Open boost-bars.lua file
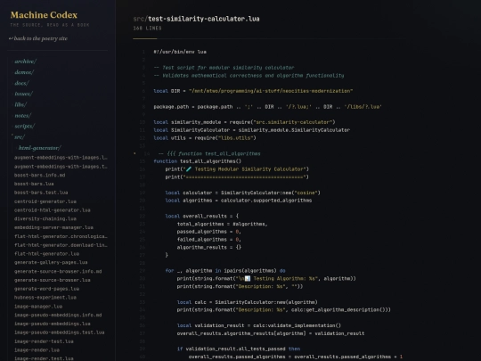This screenshot has width=481, height=361. (x=34, y=184)
